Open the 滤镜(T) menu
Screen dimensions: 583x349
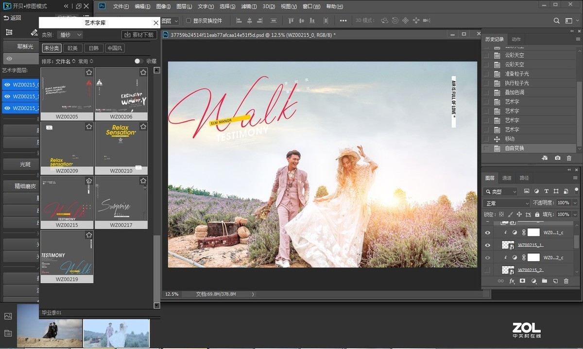(249, 7)
